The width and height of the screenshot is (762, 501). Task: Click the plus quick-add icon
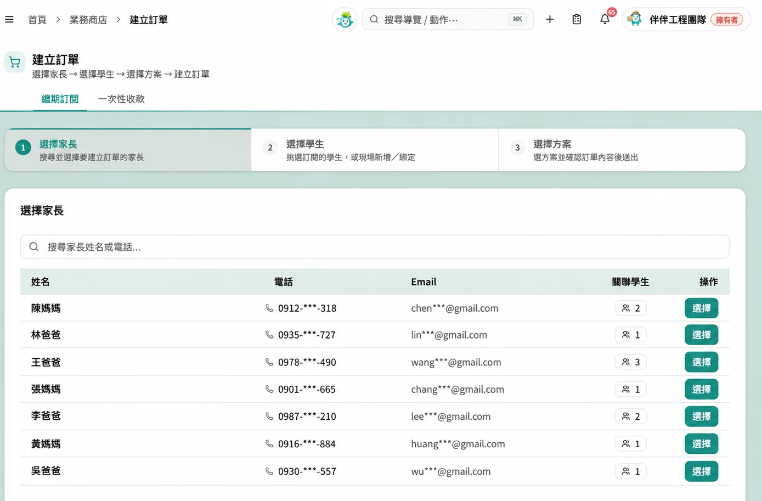point(550,20)
